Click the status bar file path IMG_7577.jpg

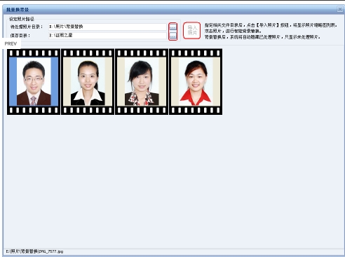click(34, 251)
